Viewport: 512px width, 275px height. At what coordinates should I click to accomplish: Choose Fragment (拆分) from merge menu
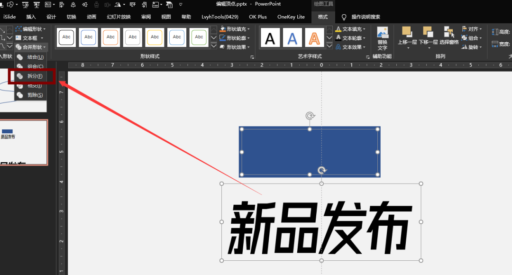coord(31,76)
